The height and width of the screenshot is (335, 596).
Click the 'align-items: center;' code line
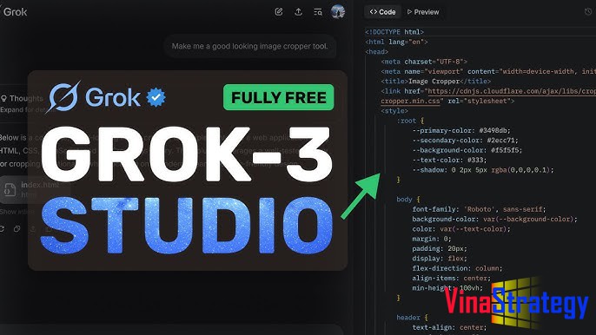tap(452, 279)
